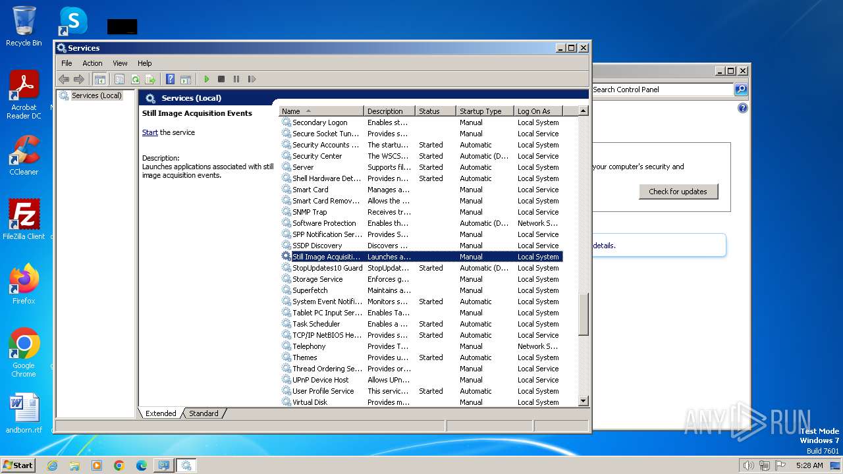Open the Properties toolbar icon

[x=119, y=79]
